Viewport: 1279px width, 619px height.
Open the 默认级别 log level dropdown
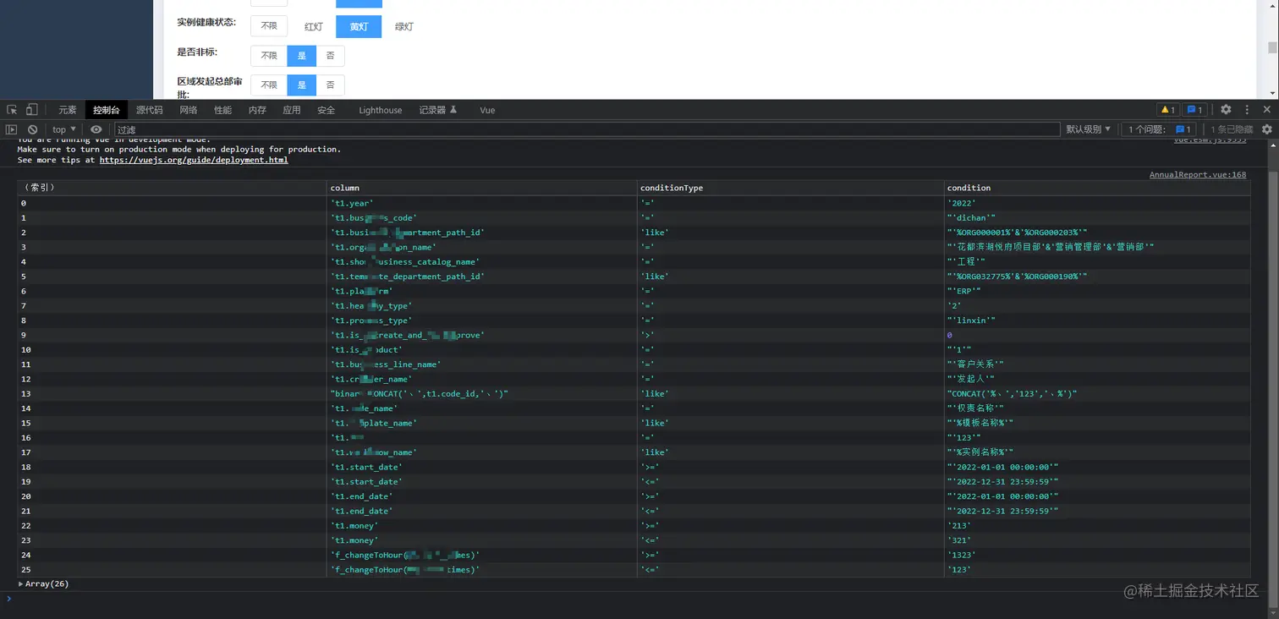pyautogui.click(x=1088, y=129)
